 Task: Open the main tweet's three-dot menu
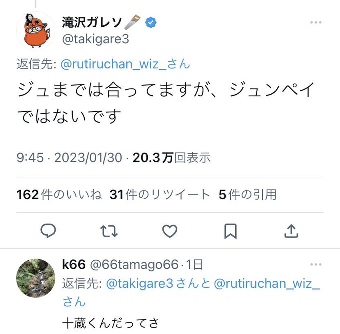tap(315, 23)
